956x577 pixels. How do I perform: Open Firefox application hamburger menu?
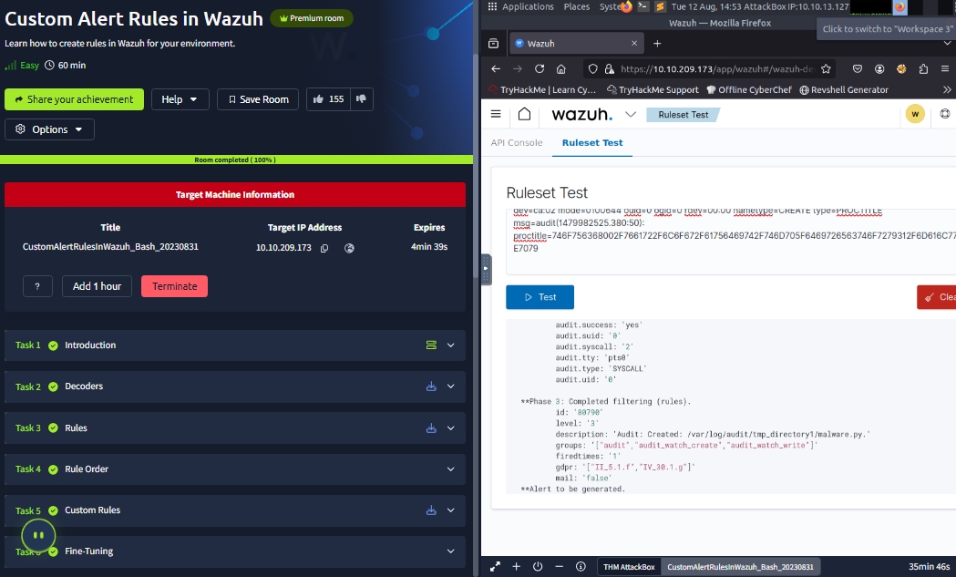tap(945, 69)
